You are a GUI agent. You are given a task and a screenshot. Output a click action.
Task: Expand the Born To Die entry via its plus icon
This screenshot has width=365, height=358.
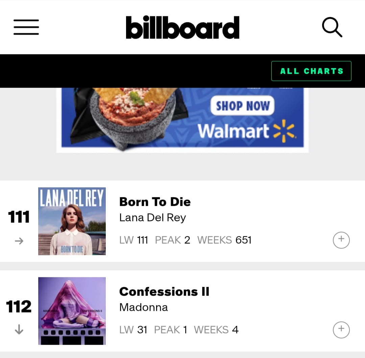tap(341, 240)
